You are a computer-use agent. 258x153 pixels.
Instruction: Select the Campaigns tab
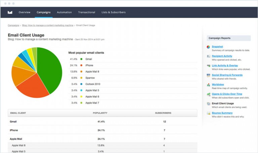44,12
